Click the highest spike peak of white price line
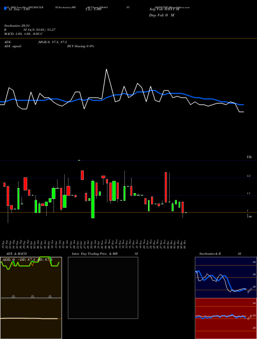The width and height of the screenshot is (257, 339). (x=106, y=69)
